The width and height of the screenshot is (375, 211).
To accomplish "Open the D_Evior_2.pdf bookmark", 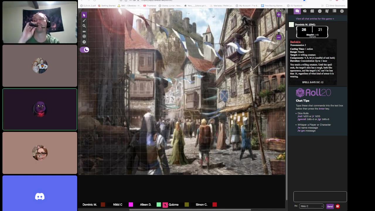I will [88, 6].
